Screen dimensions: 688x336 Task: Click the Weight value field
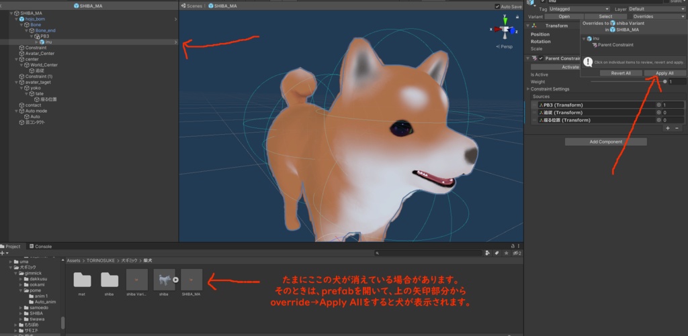coord(677,81)
